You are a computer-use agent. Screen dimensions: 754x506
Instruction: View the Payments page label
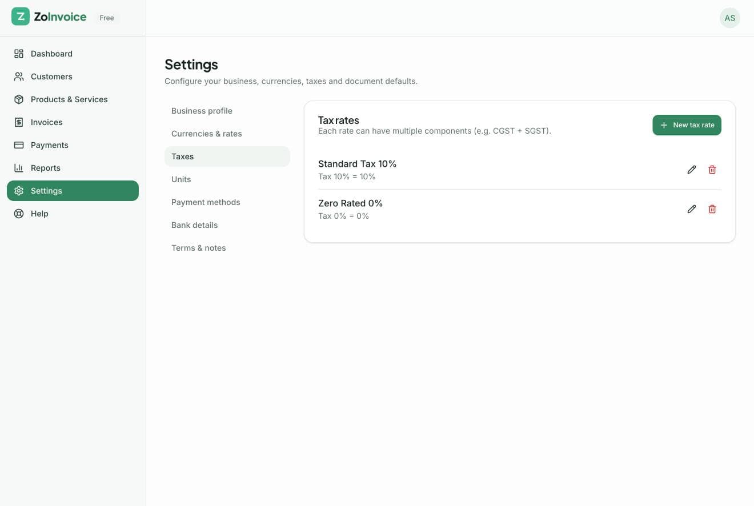point(50,145)
